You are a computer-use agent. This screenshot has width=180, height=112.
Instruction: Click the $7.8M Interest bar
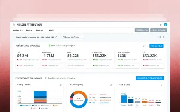[x=124, y=99]
